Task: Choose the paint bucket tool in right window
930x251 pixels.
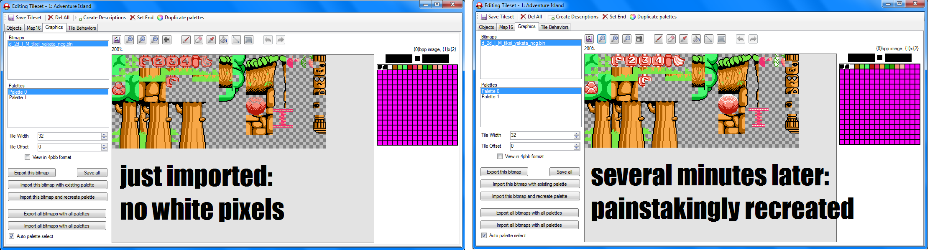Action: point(696,39)
